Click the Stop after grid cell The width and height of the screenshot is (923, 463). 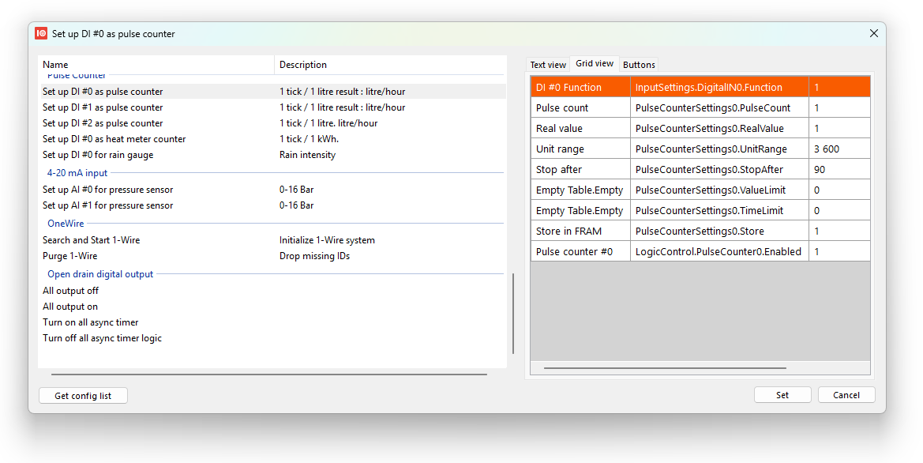(580, 170)
